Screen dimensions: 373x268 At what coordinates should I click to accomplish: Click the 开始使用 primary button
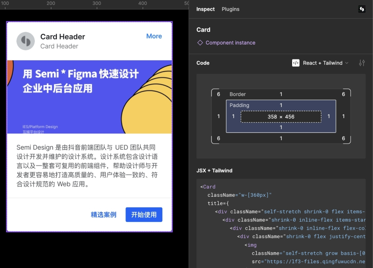144,215
